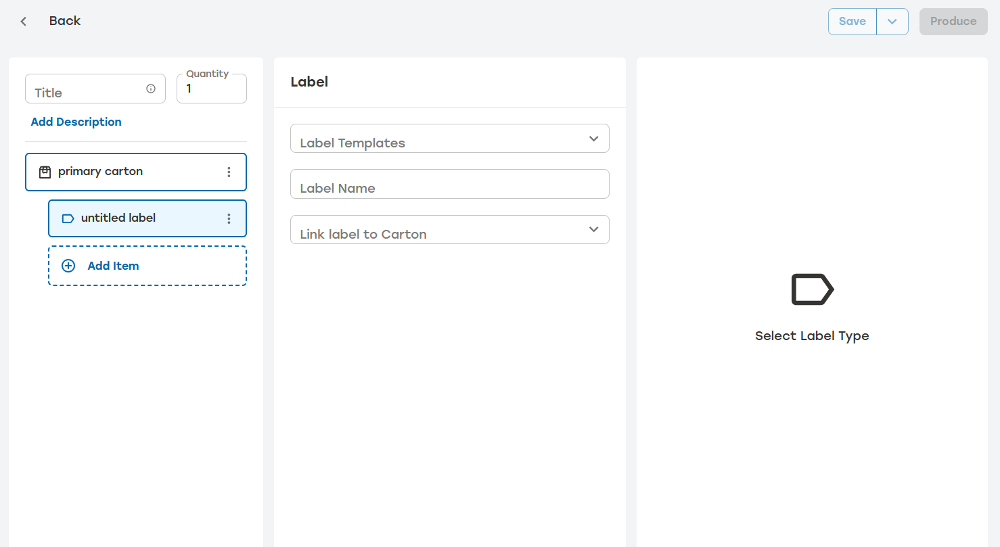Click the large label type icon
Image resolution: width=1000 pixels, height=547 pixels.
click(812, 289)
